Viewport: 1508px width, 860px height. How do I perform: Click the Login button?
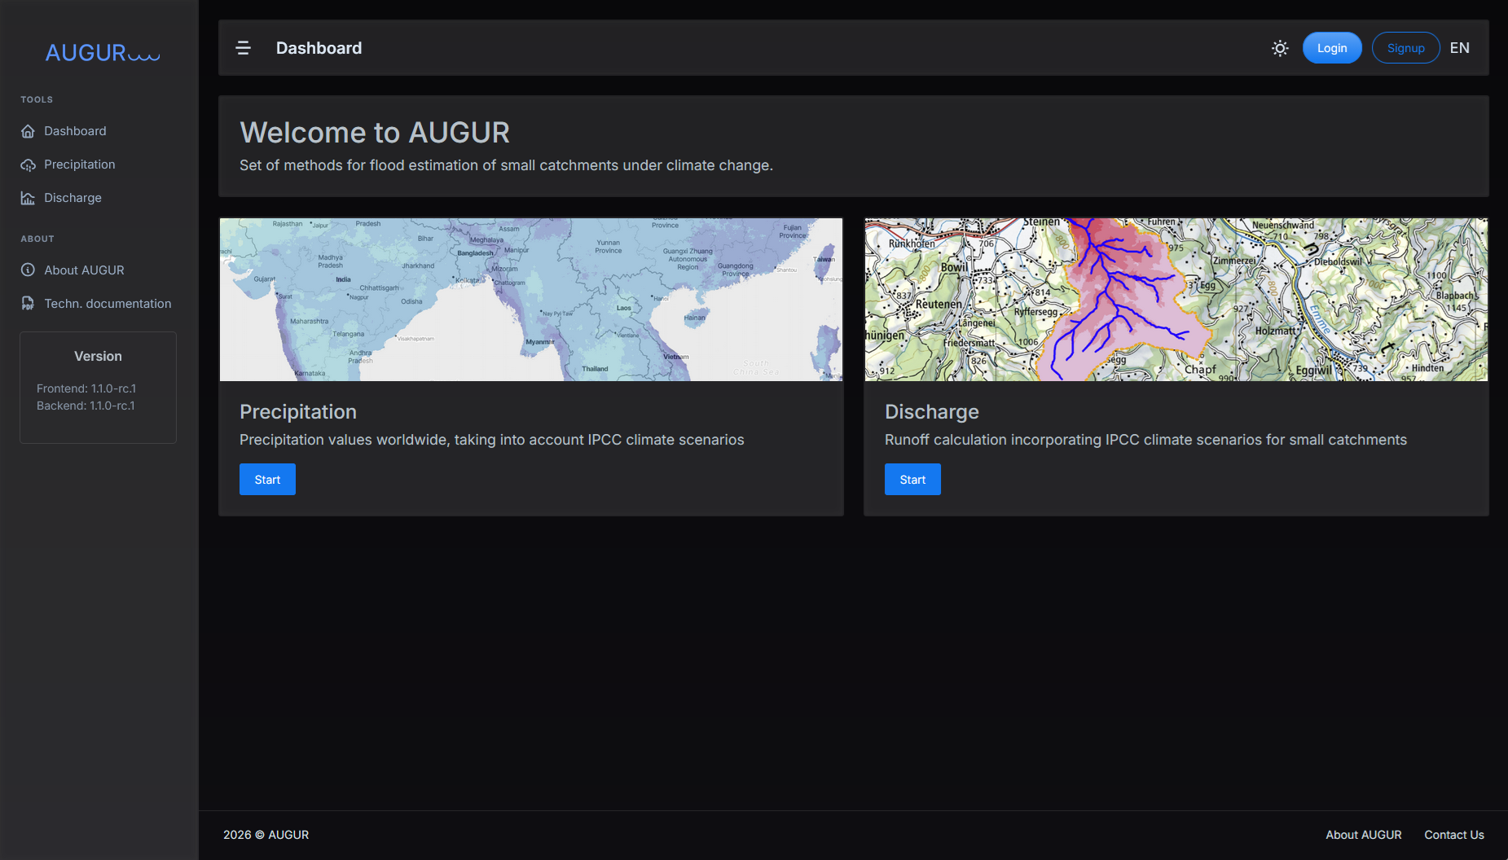(x=1332, y=48)
